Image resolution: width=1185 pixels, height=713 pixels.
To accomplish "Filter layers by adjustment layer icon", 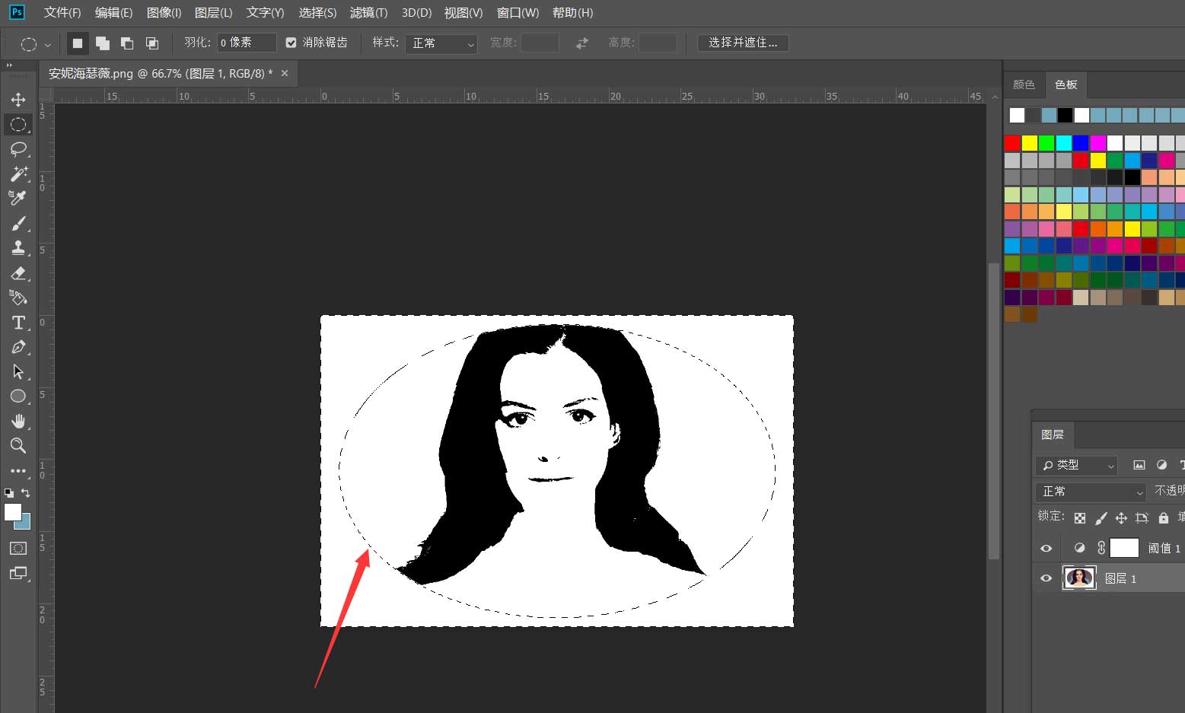I will (1161, 465).
